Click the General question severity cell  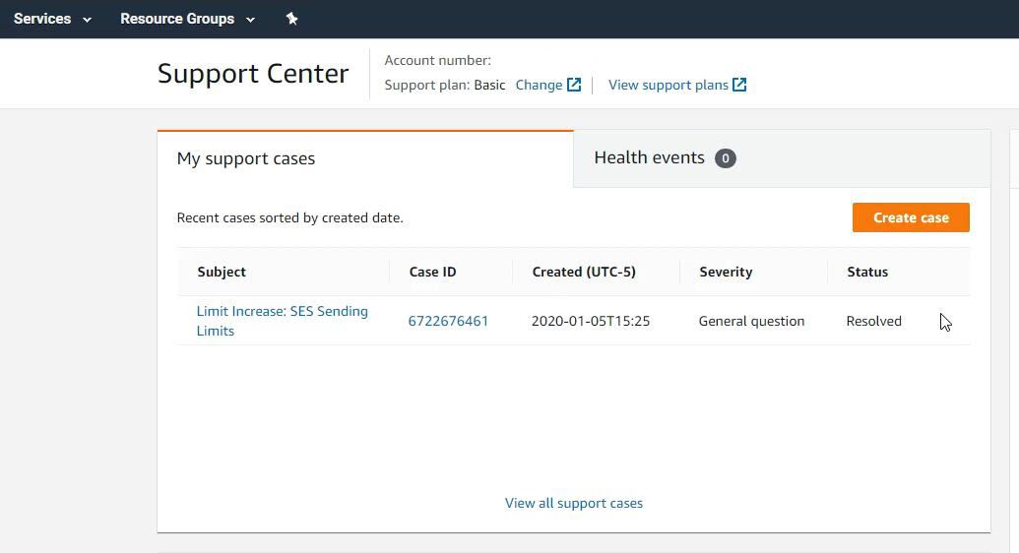(752, 321)
